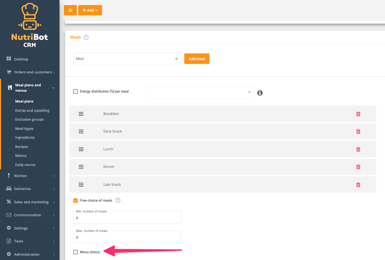The width and height of the screenshot is (385, 260).
Task: Tick the Menu choice checkbox
Action: coord(75,252)
